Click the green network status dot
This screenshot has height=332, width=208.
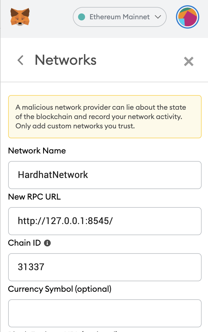point(82,17)
